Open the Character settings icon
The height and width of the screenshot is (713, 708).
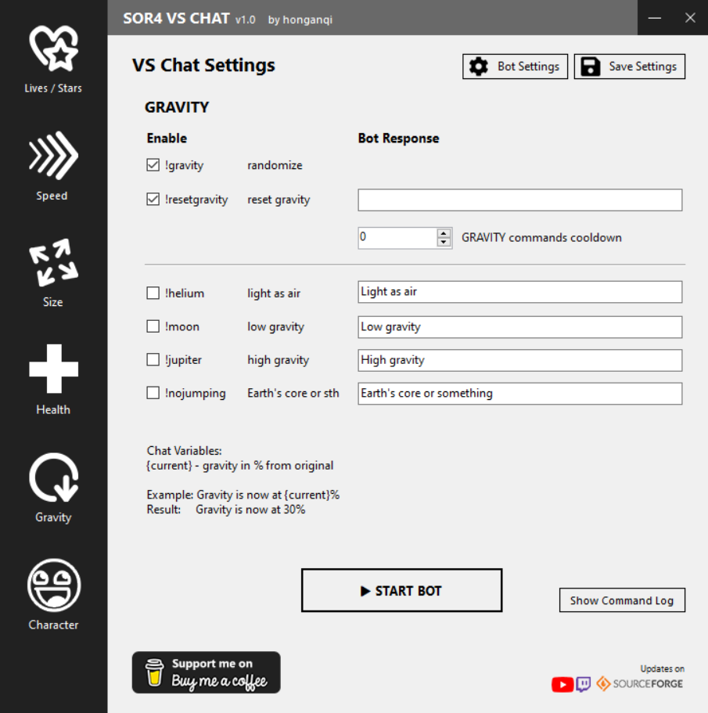[x=54, y=594]
